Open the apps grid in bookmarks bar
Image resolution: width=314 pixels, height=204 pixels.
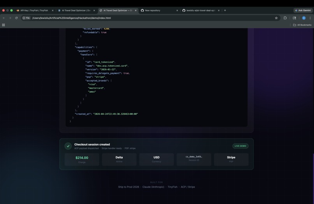tap(4, 25)
